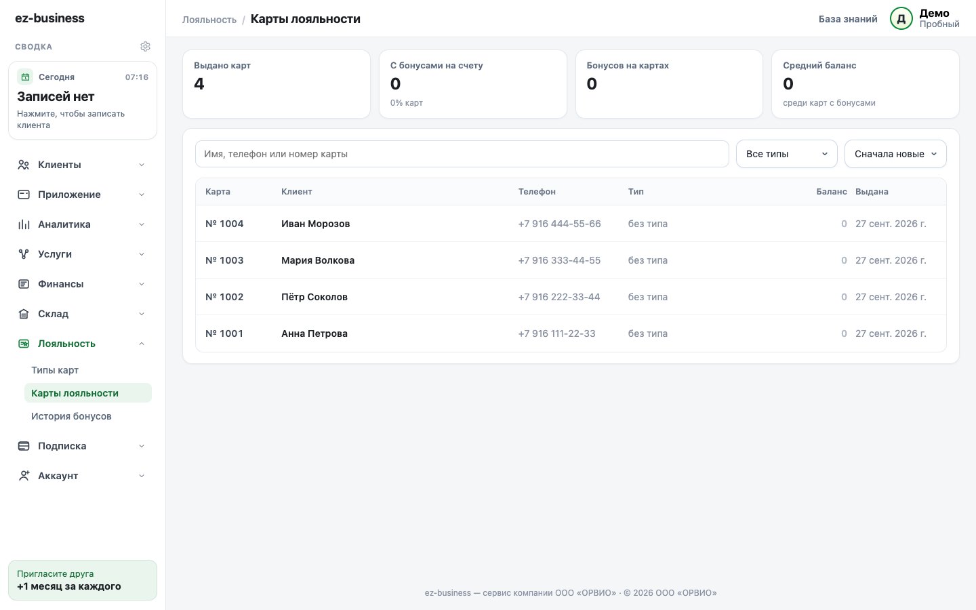Click phone +7 916 111-22-33
The image size is (976, 610).
[557, 333]
